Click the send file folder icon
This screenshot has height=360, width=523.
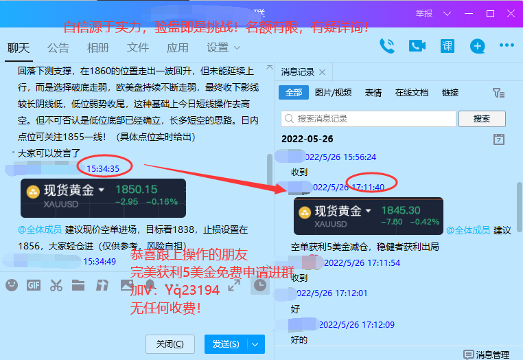(x=78, y=285)
